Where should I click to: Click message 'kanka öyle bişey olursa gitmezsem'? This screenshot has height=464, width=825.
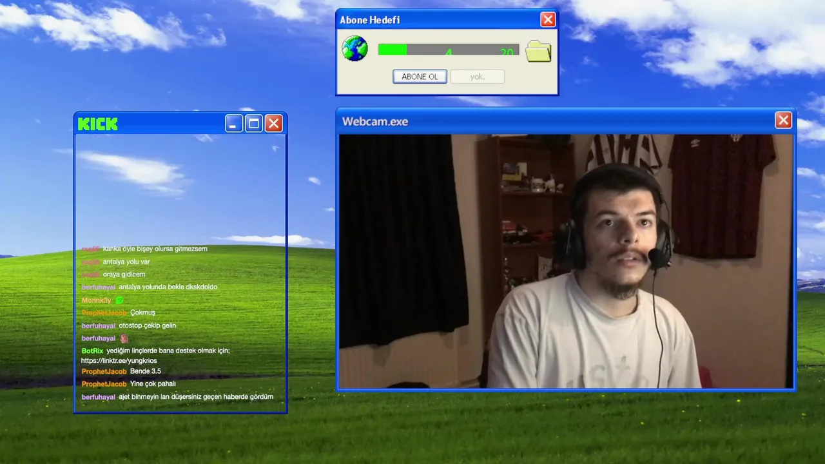coord(155,249)
